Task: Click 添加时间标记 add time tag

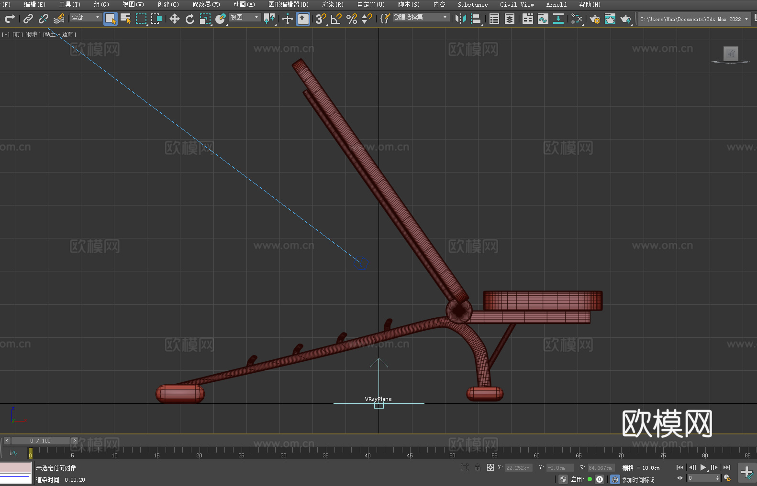Action: 638,479
